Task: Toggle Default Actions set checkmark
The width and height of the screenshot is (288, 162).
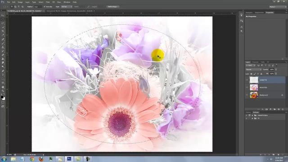Action: tap(247, 115)
